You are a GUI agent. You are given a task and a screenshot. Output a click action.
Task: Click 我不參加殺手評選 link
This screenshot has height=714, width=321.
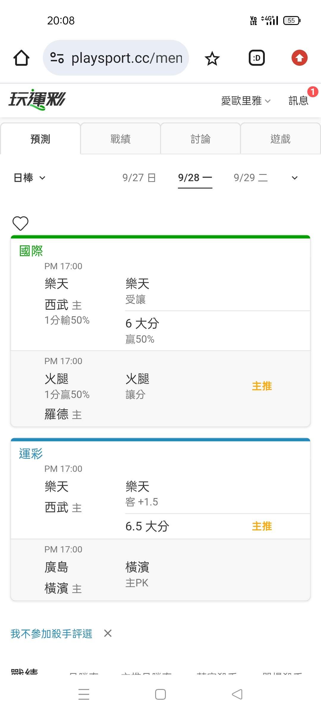pyautogui.click(x=51, y=634)
